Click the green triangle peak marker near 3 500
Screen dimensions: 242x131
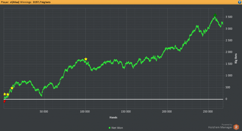coord(215,15)
